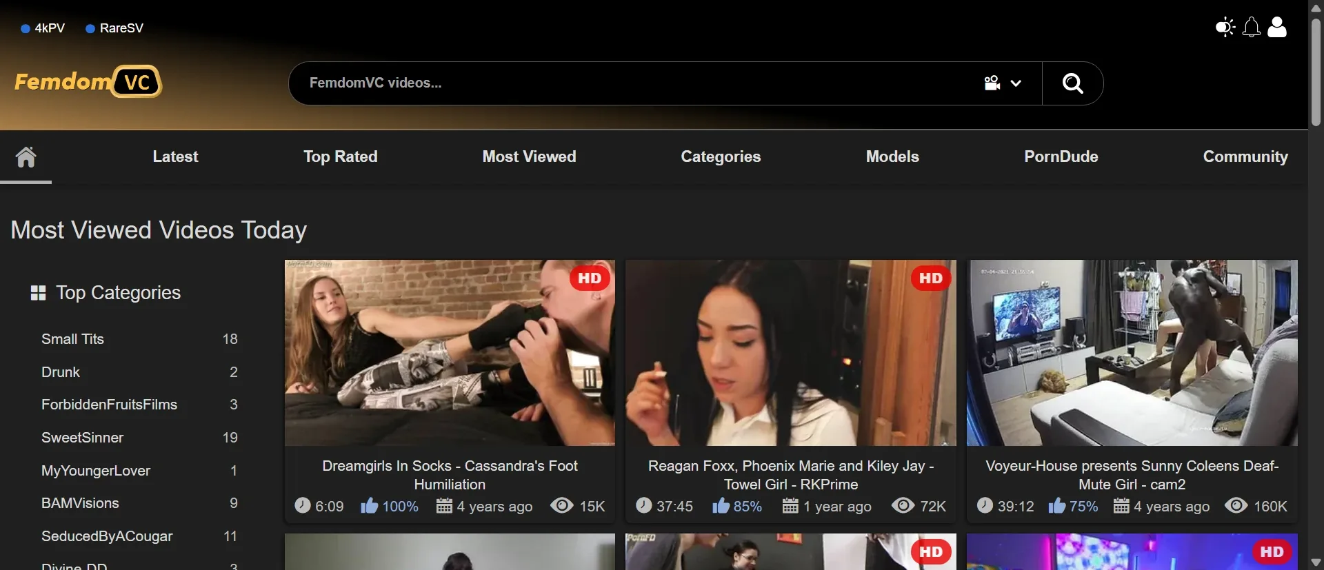
Task: Click the scrollbar down arrow
Action: point(1316,562)
